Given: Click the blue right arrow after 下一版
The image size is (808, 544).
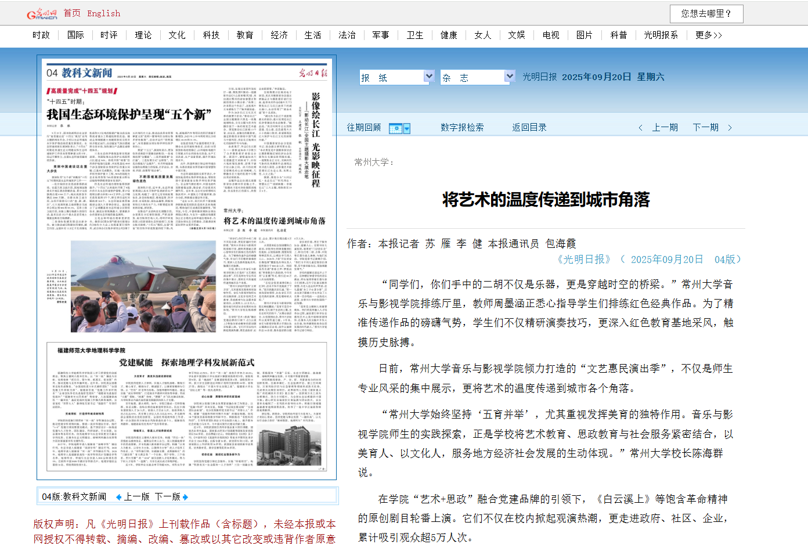Looking at the screenshot, I should pos(186,497).
